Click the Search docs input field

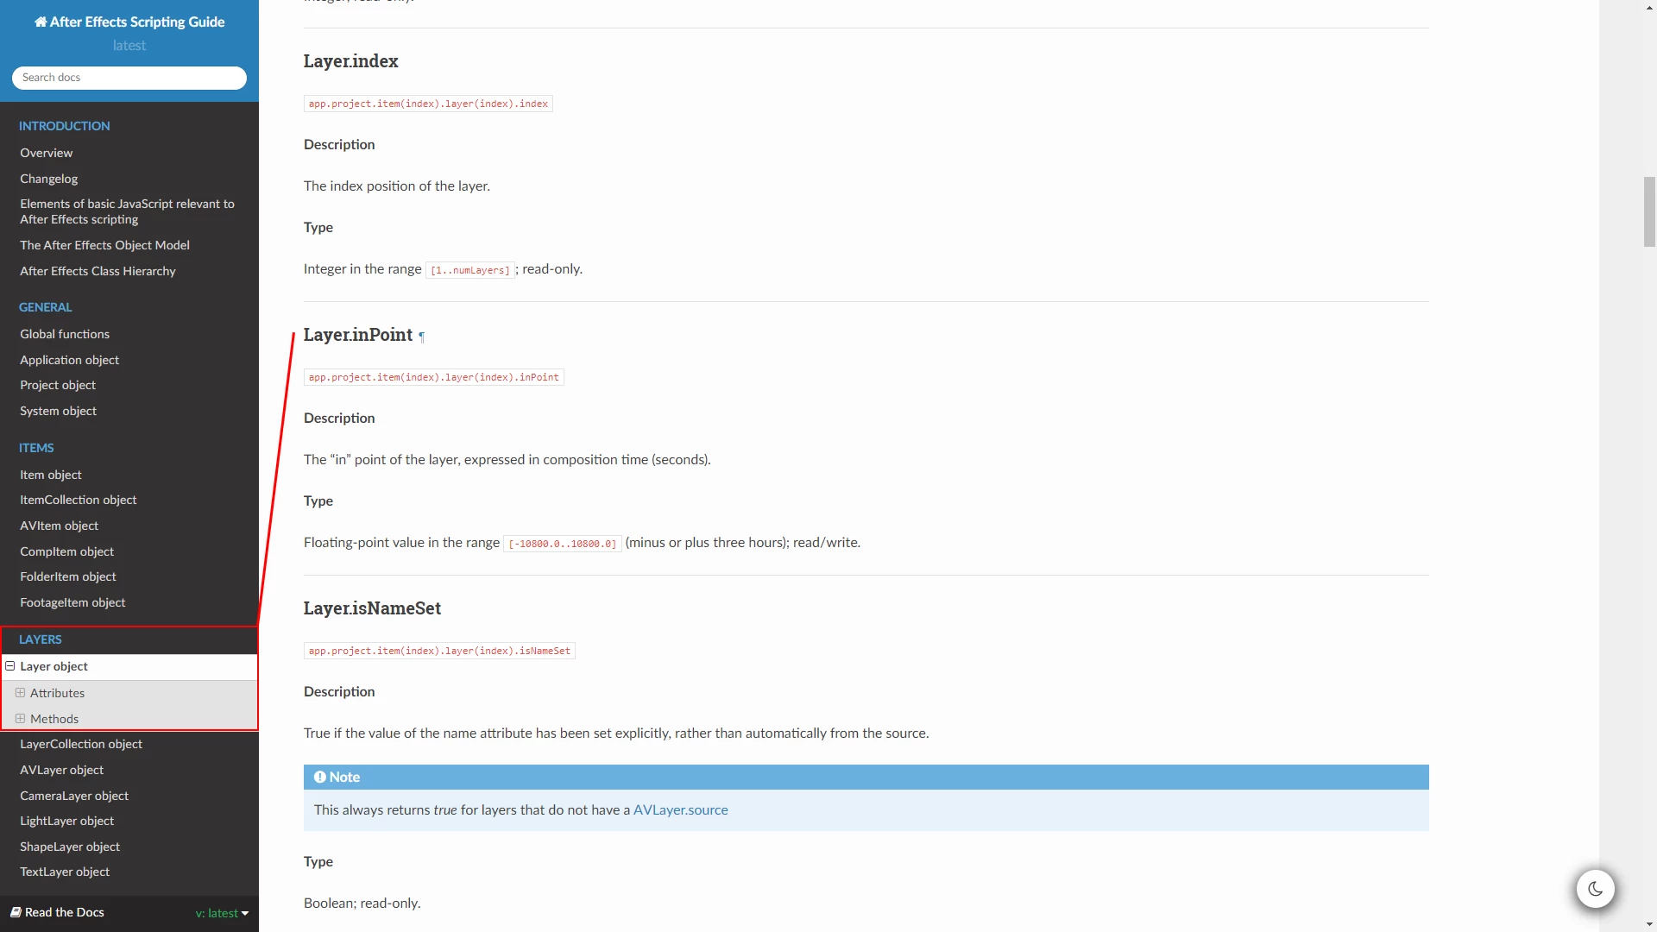129,78
